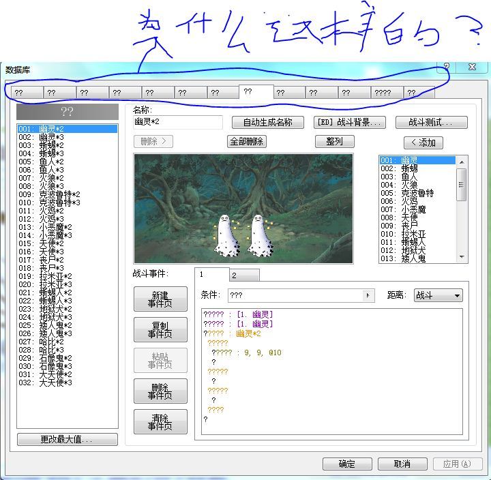Click 复制事件页 copy event page
Screen dimensions: 491x480
(160, 330)
